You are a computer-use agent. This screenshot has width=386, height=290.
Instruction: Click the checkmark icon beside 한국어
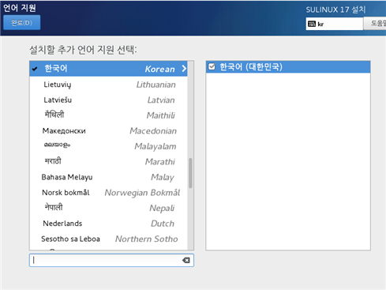[35, 69]
